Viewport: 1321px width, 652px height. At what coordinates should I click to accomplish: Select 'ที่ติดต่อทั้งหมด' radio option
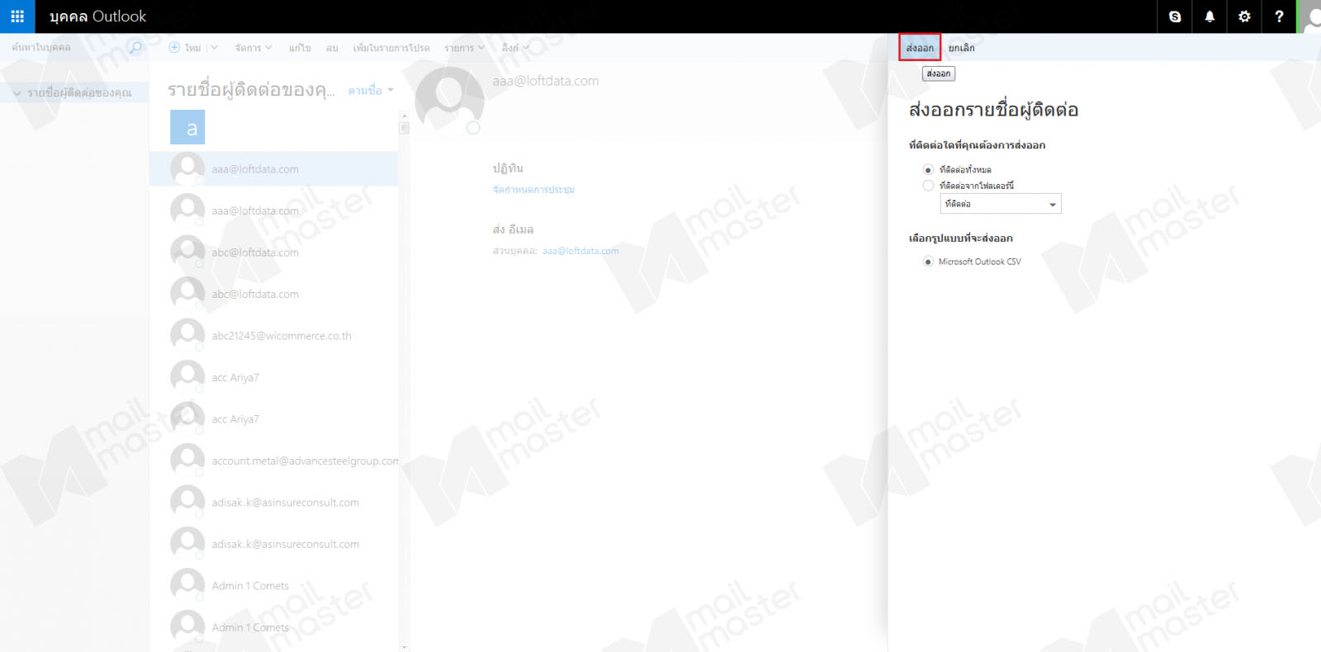[x=928, y=170]
